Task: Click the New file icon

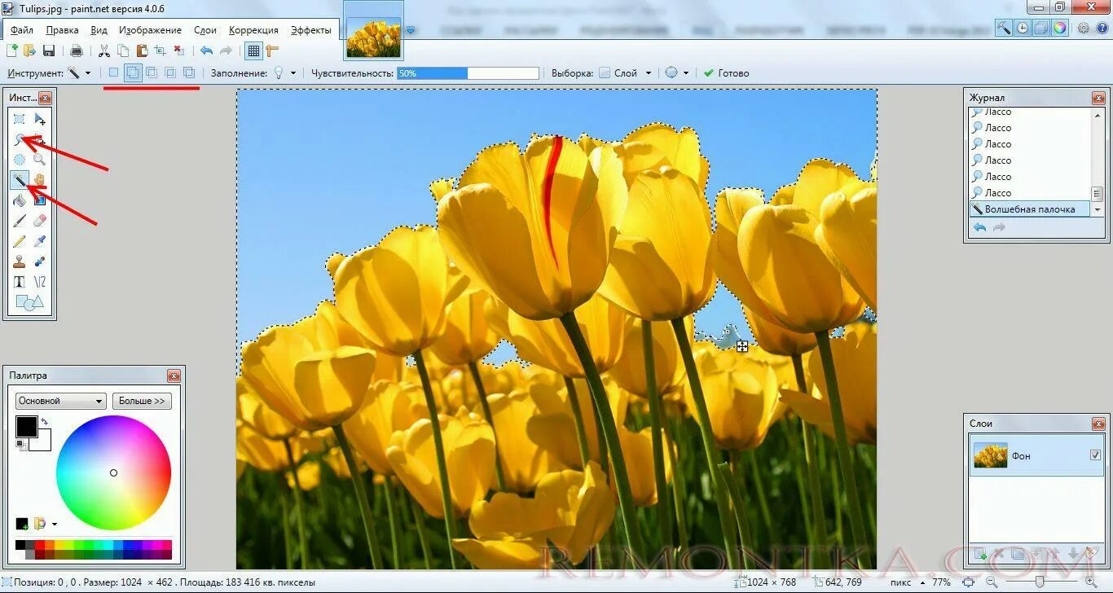Action: [12, 51]
